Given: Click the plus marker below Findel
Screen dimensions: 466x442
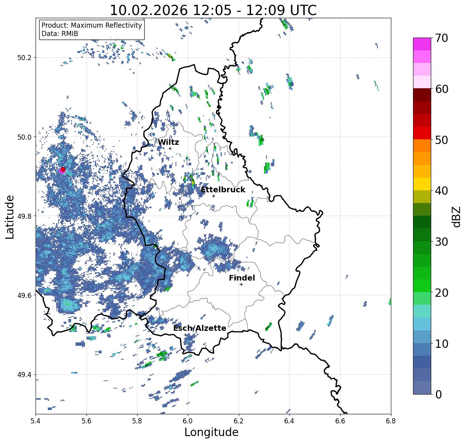Looking at the screenshot, I should 241,285.
